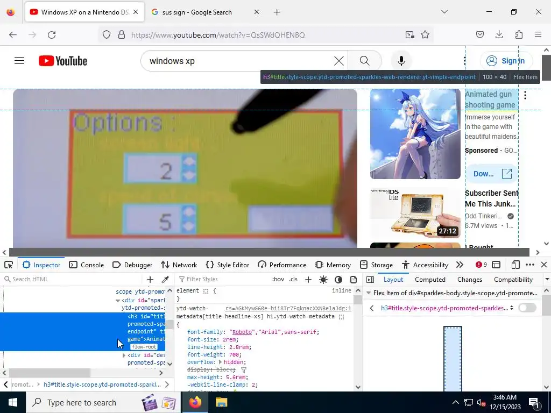Collapse the sparkles-body div node
Viewport: 551px width, 413px height.
[118, 301]
